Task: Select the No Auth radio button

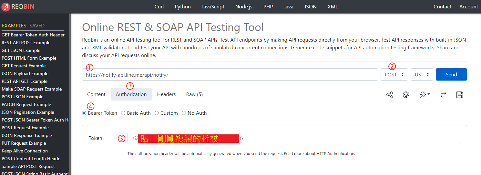Action: pos(184,113)
